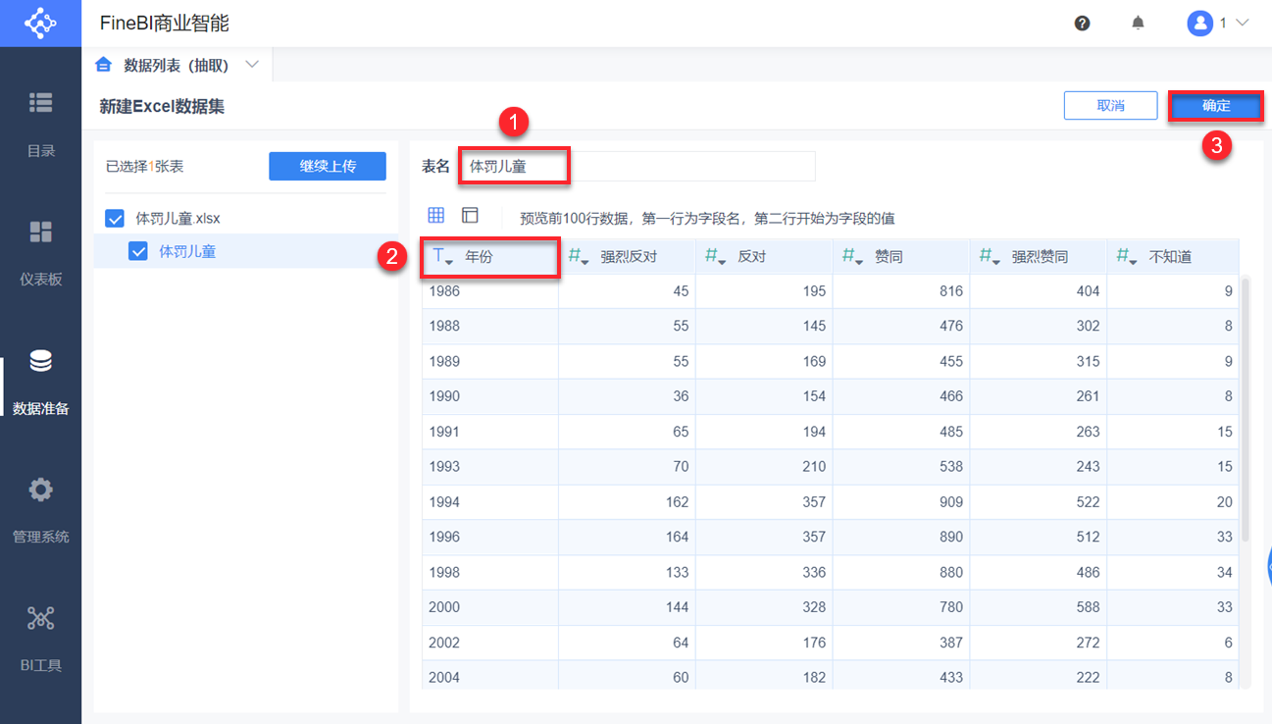Viewport: 1272px width, 724px height.
Task: Click the 不知道 column header name
Action: (1170, 257)
